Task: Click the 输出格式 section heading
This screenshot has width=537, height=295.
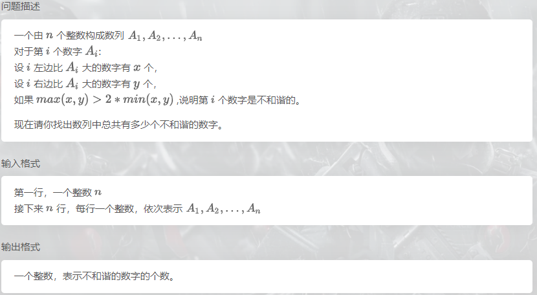Action: click(x=21, y=246)
